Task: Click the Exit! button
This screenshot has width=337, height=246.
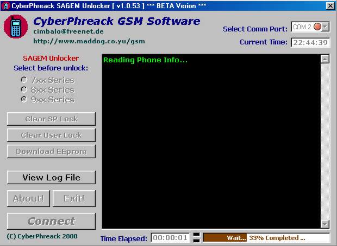Action: coord(74,198)
